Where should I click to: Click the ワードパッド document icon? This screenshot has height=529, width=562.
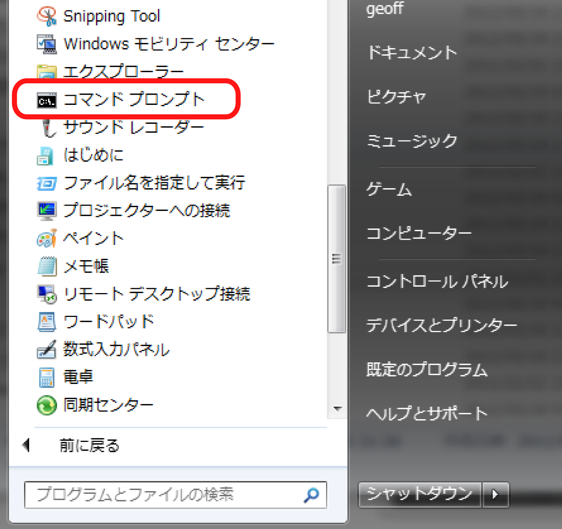tap(47, 322)
